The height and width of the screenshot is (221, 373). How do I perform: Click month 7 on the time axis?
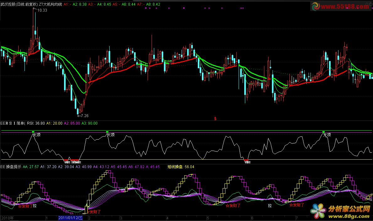coord(297,218)
